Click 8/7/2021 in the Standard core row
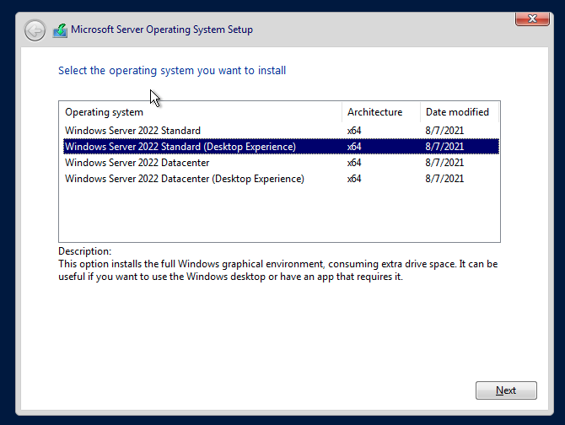 (x=444, y=131)
